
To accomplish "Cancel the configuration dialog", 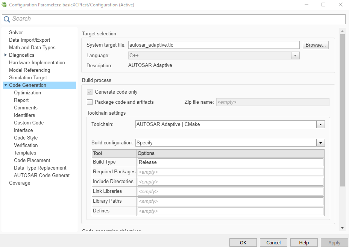I will coord(273,242).
